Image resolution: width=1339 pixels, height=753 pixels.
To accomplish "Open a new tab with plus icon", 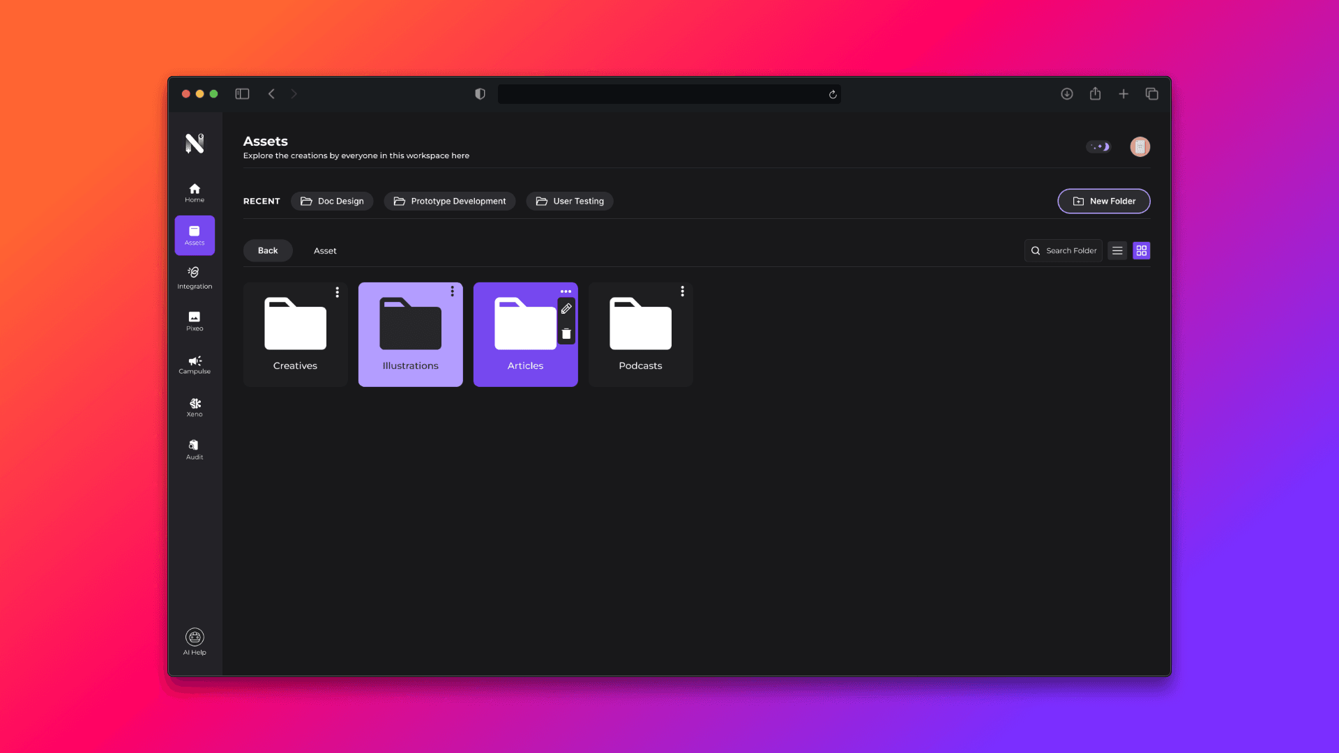I will pos(1123,94).
